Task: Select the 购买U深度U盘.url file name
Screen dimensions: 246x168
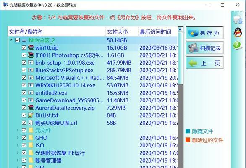Action: coord(56,123)
